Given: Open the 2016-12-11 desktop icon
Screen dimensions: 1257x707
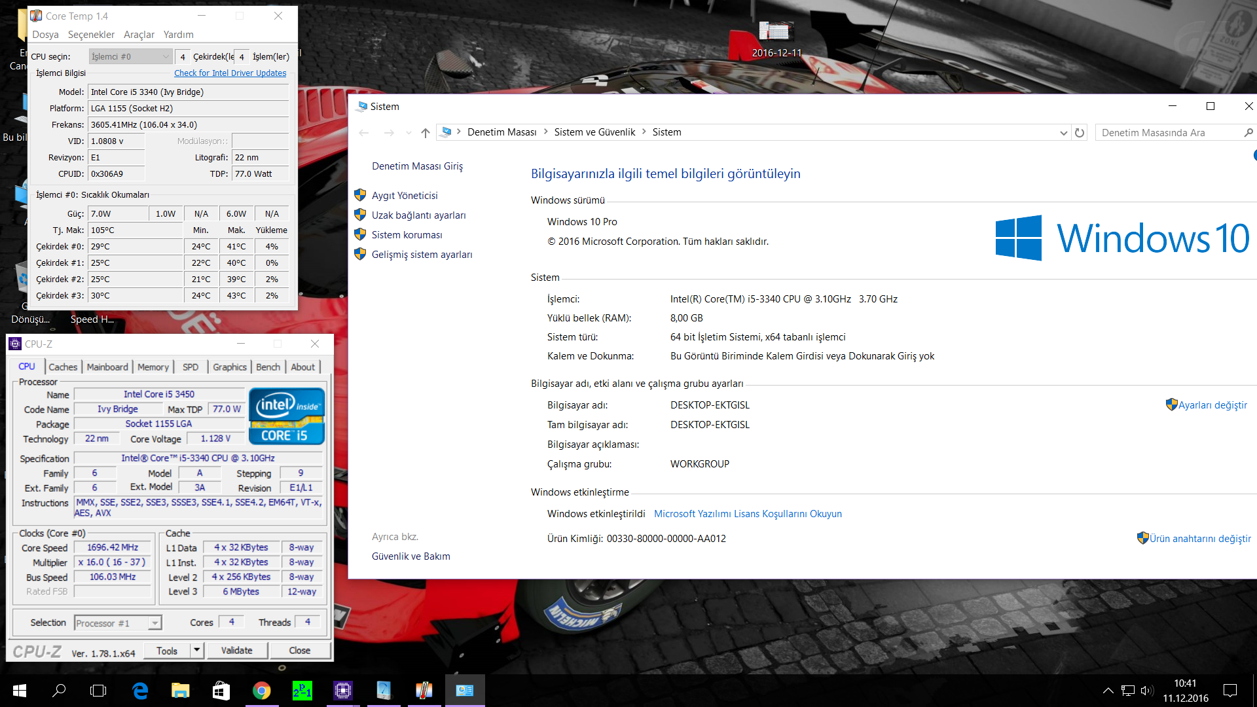Looking at the screenshot, I should point(776,38).
